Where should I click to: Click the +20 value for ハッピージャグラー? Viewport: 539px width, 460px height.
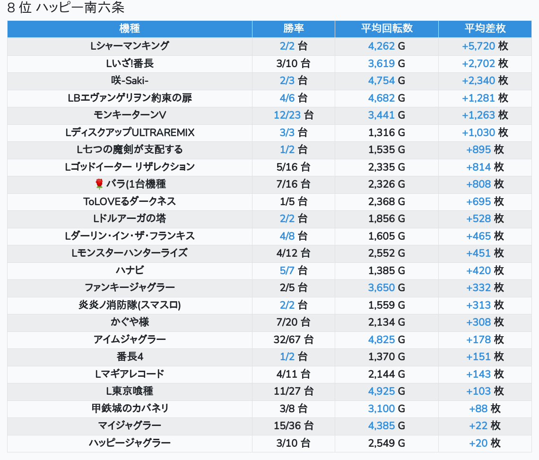click(x=478, y=443)
